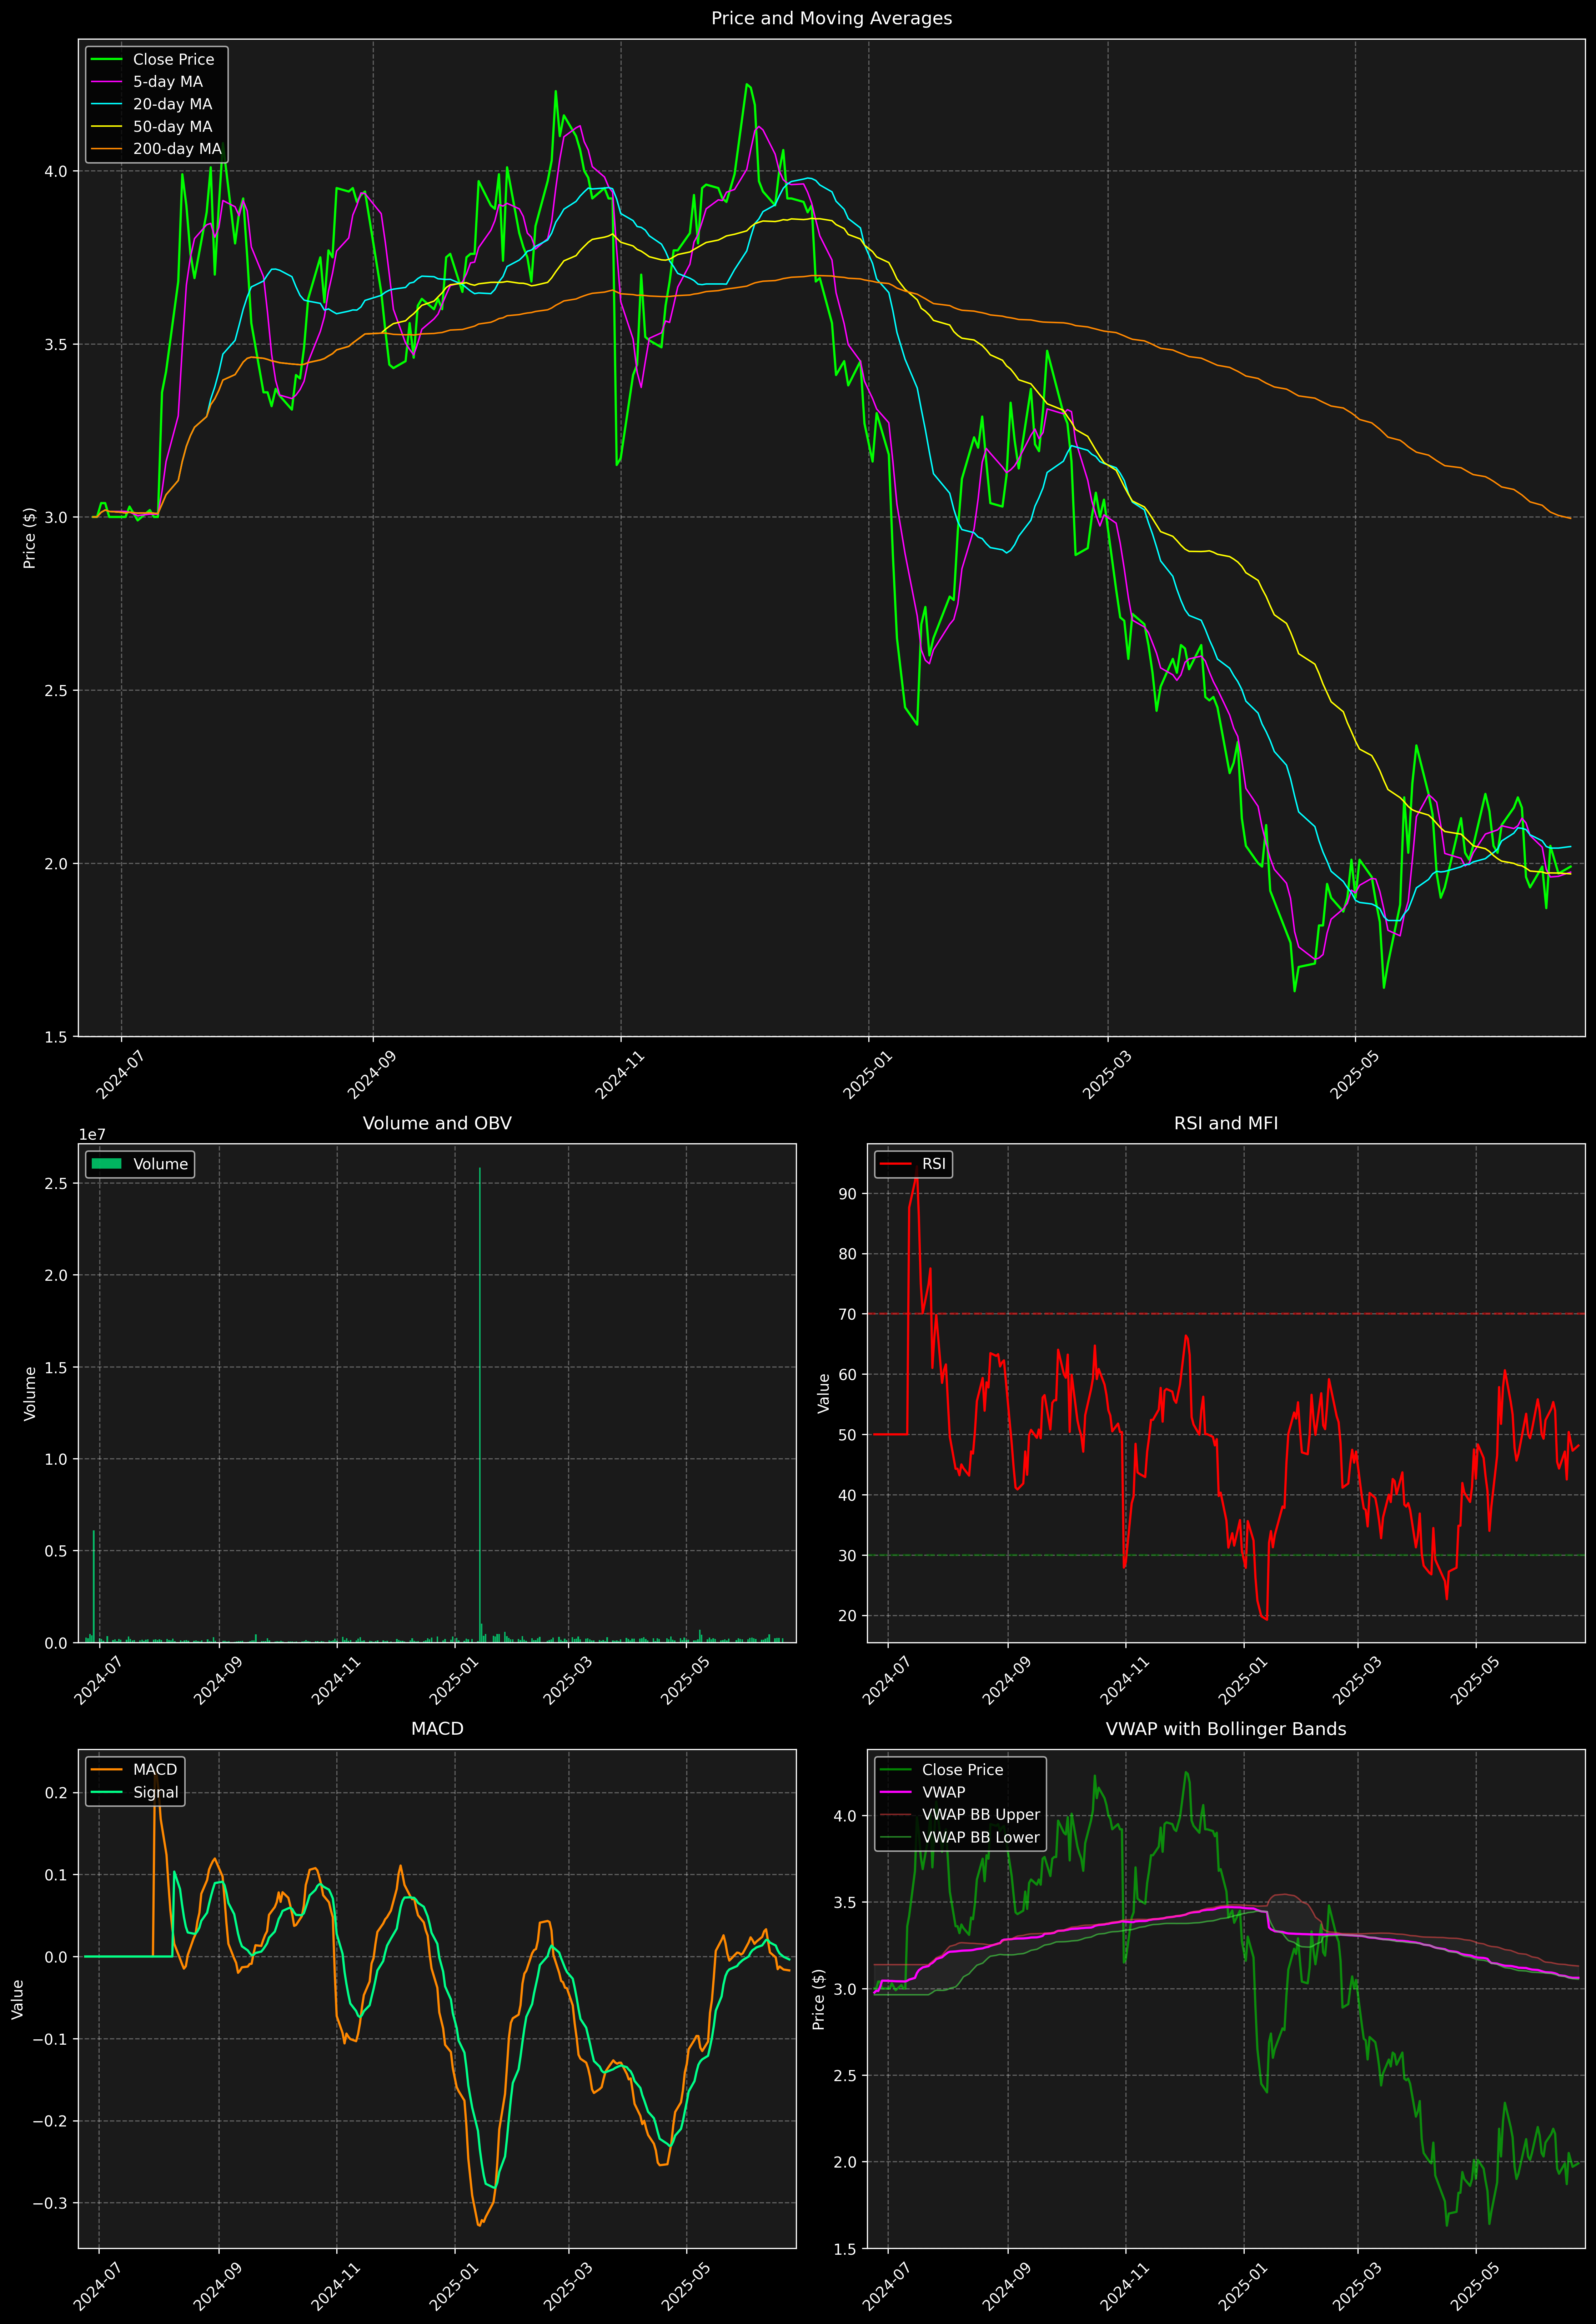Click the '5-day MA' legend entry
This screenshot has width=1596, height=2324.
168,82
